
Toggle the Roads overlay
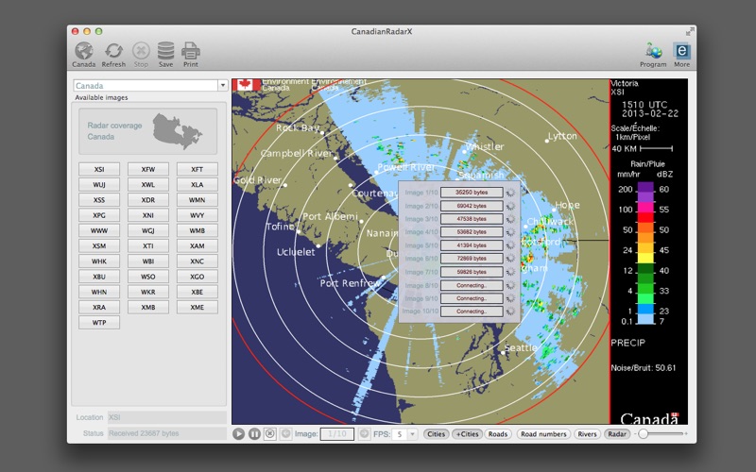(x=498, y=434)
